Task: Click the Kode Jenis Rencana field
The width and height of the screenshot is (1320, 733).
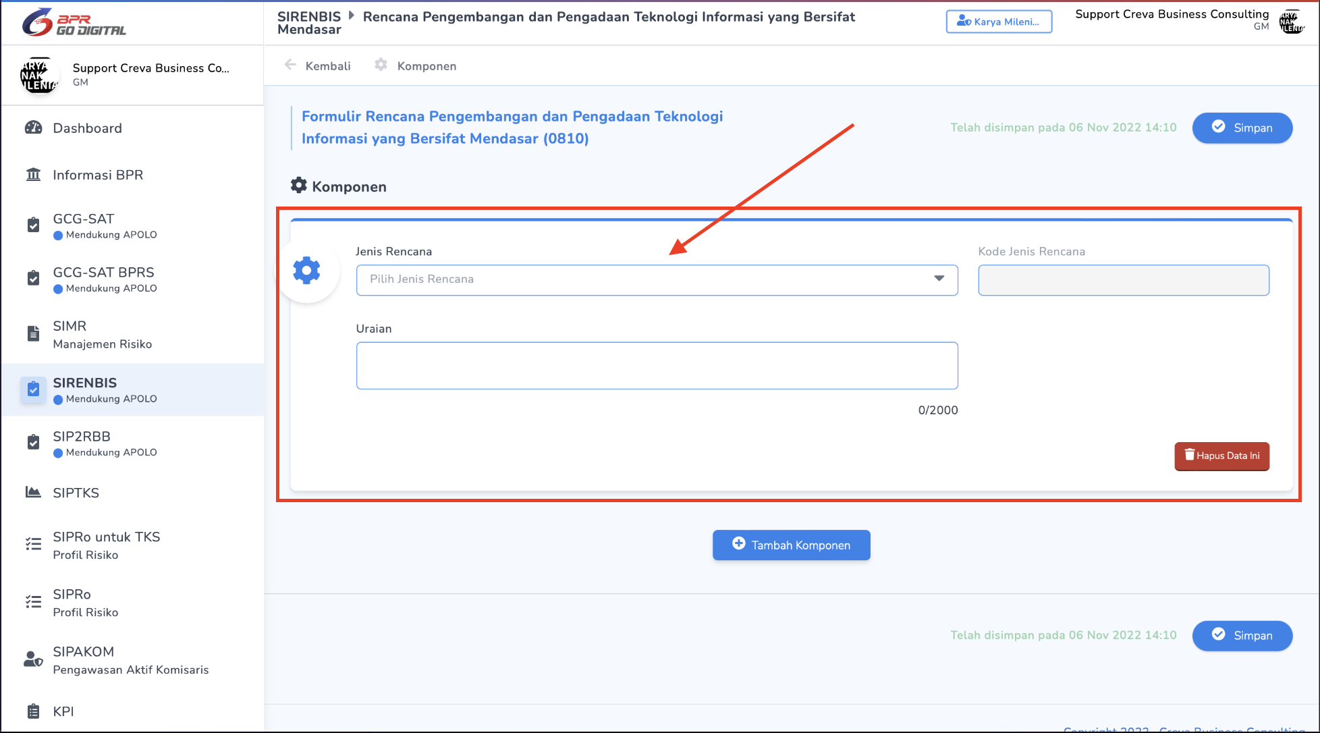Action: click(x=1124, y=279)
